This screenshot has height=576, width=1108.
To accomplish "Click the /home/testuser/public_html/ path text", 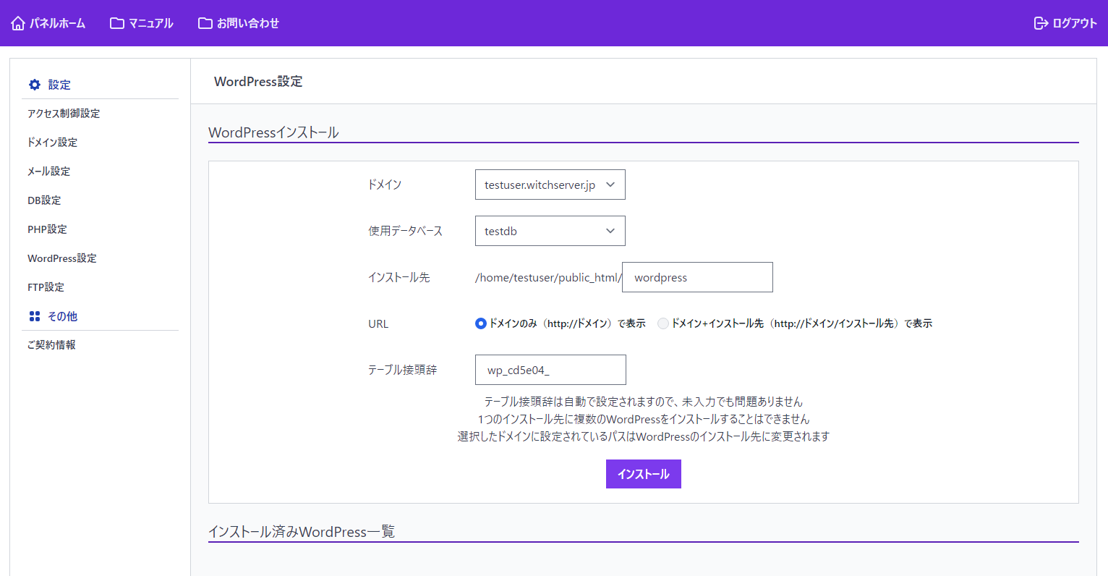I will (548, 278).
